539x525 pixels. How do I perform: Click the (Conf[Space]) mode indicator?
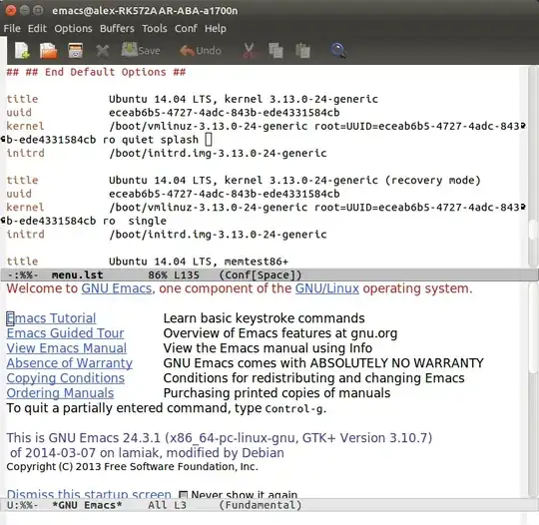[x=261, y=275]
